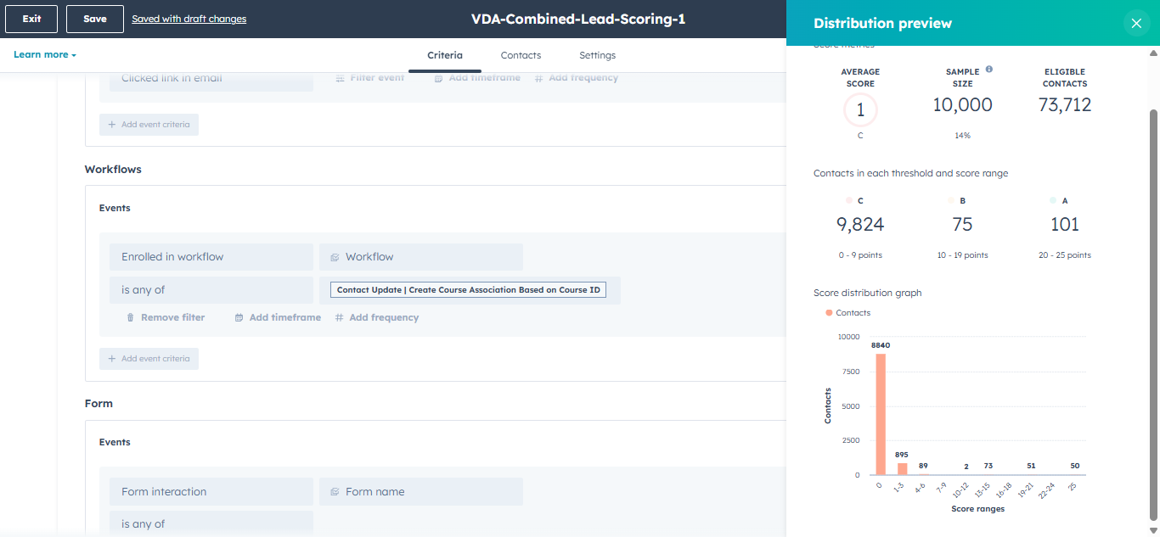
Task: Click the Exit button
Action: point(31,19)
